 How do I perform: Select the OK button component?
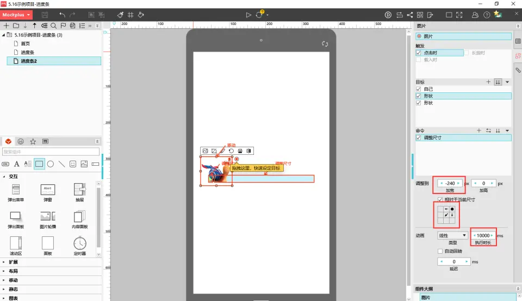[5, 164]
